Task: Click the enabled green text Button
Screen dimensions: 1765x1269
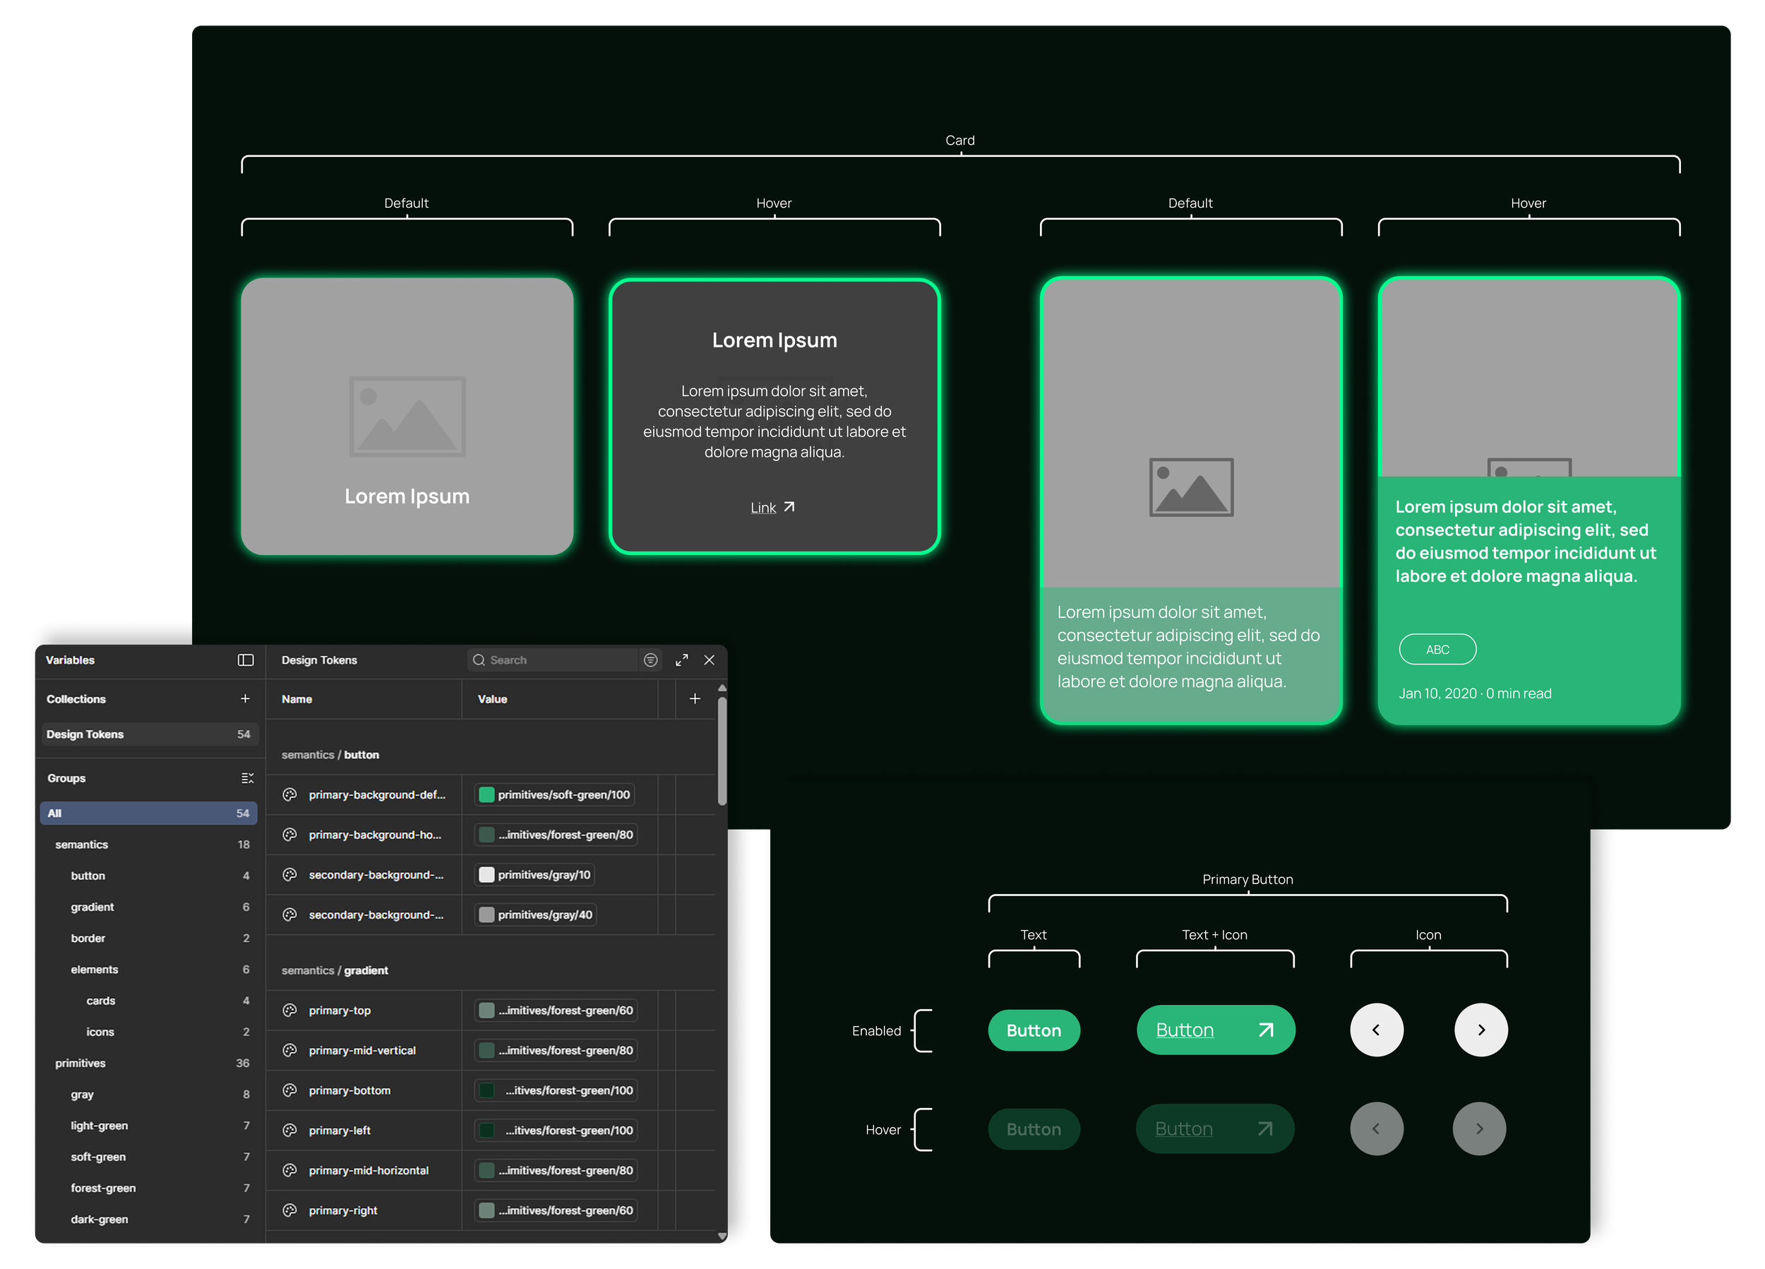Action: 1034,1030
